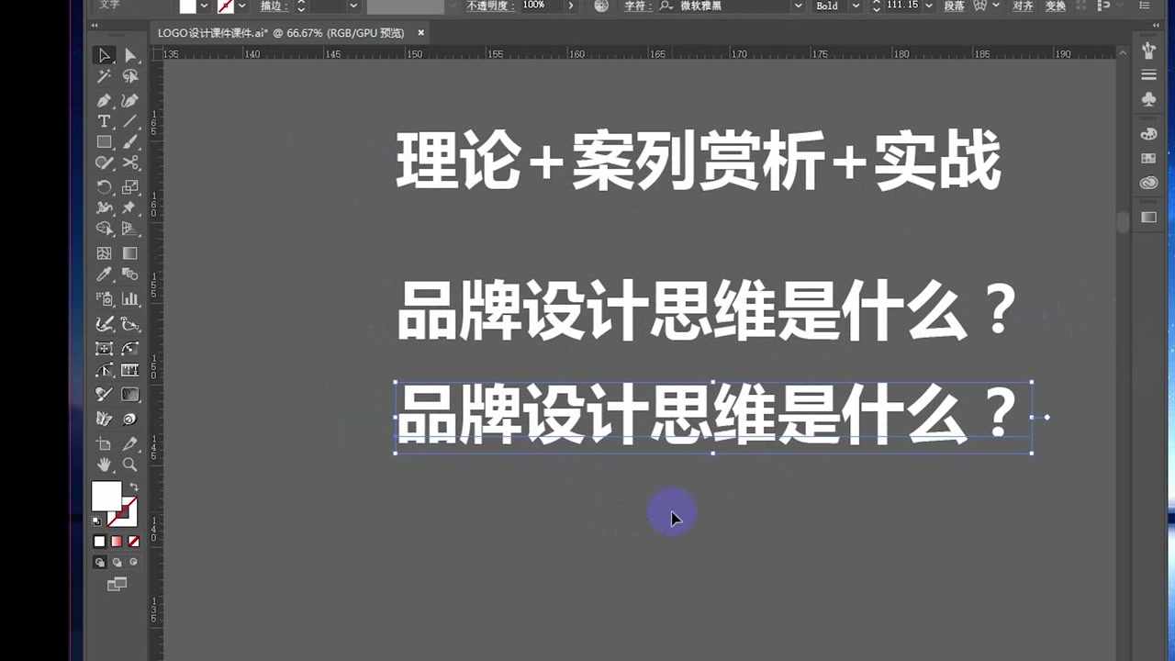
Task: Activate the Shape Builder tool
Action: click(x=105, y=229)
